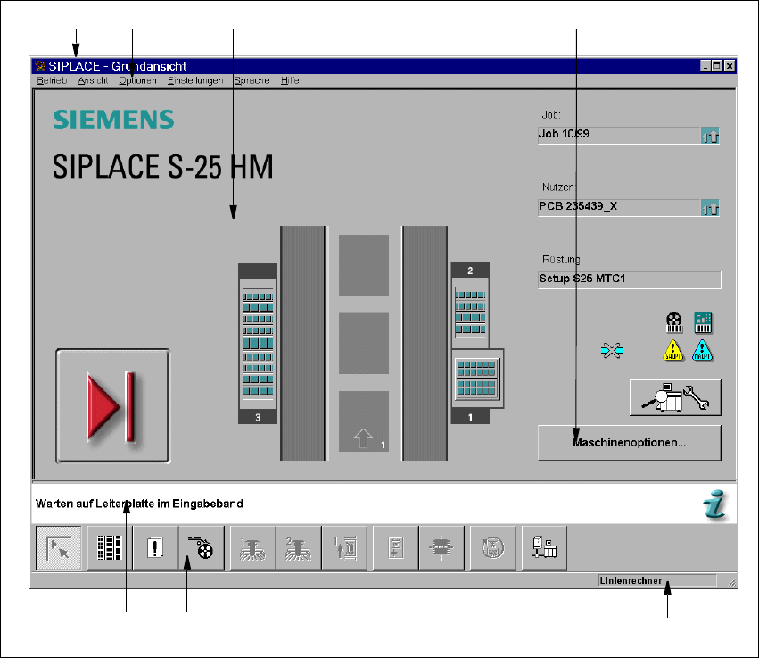Click the exclamation message toolbar icon
759x658 pixels.
click(155, 548)
